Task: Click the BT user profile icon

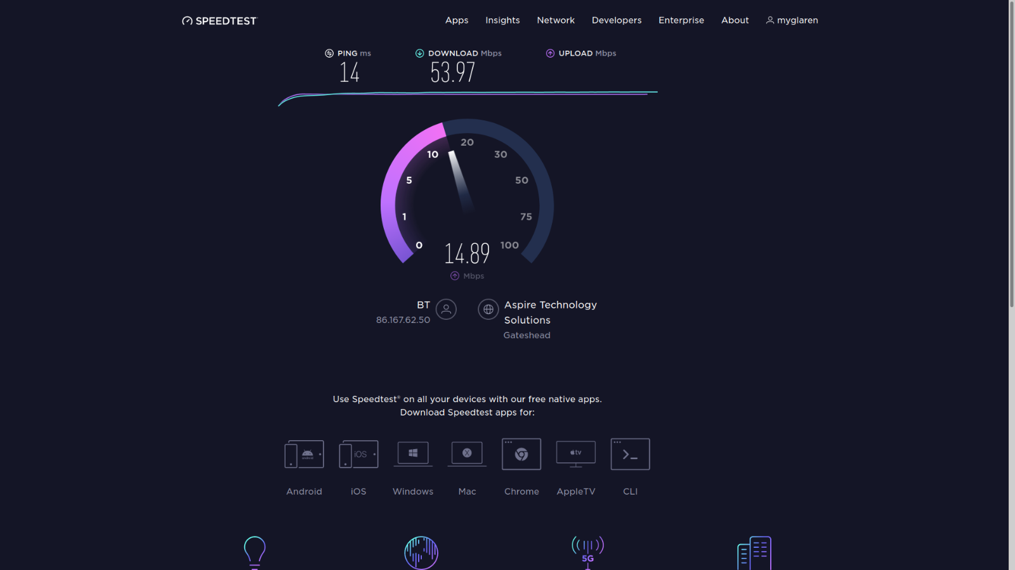Action: (446, 309)
